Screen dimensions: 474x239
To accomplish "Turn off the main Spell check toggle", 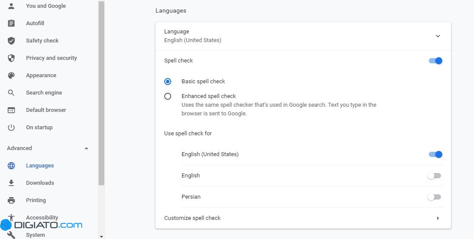I will click(x=435, y=61).
